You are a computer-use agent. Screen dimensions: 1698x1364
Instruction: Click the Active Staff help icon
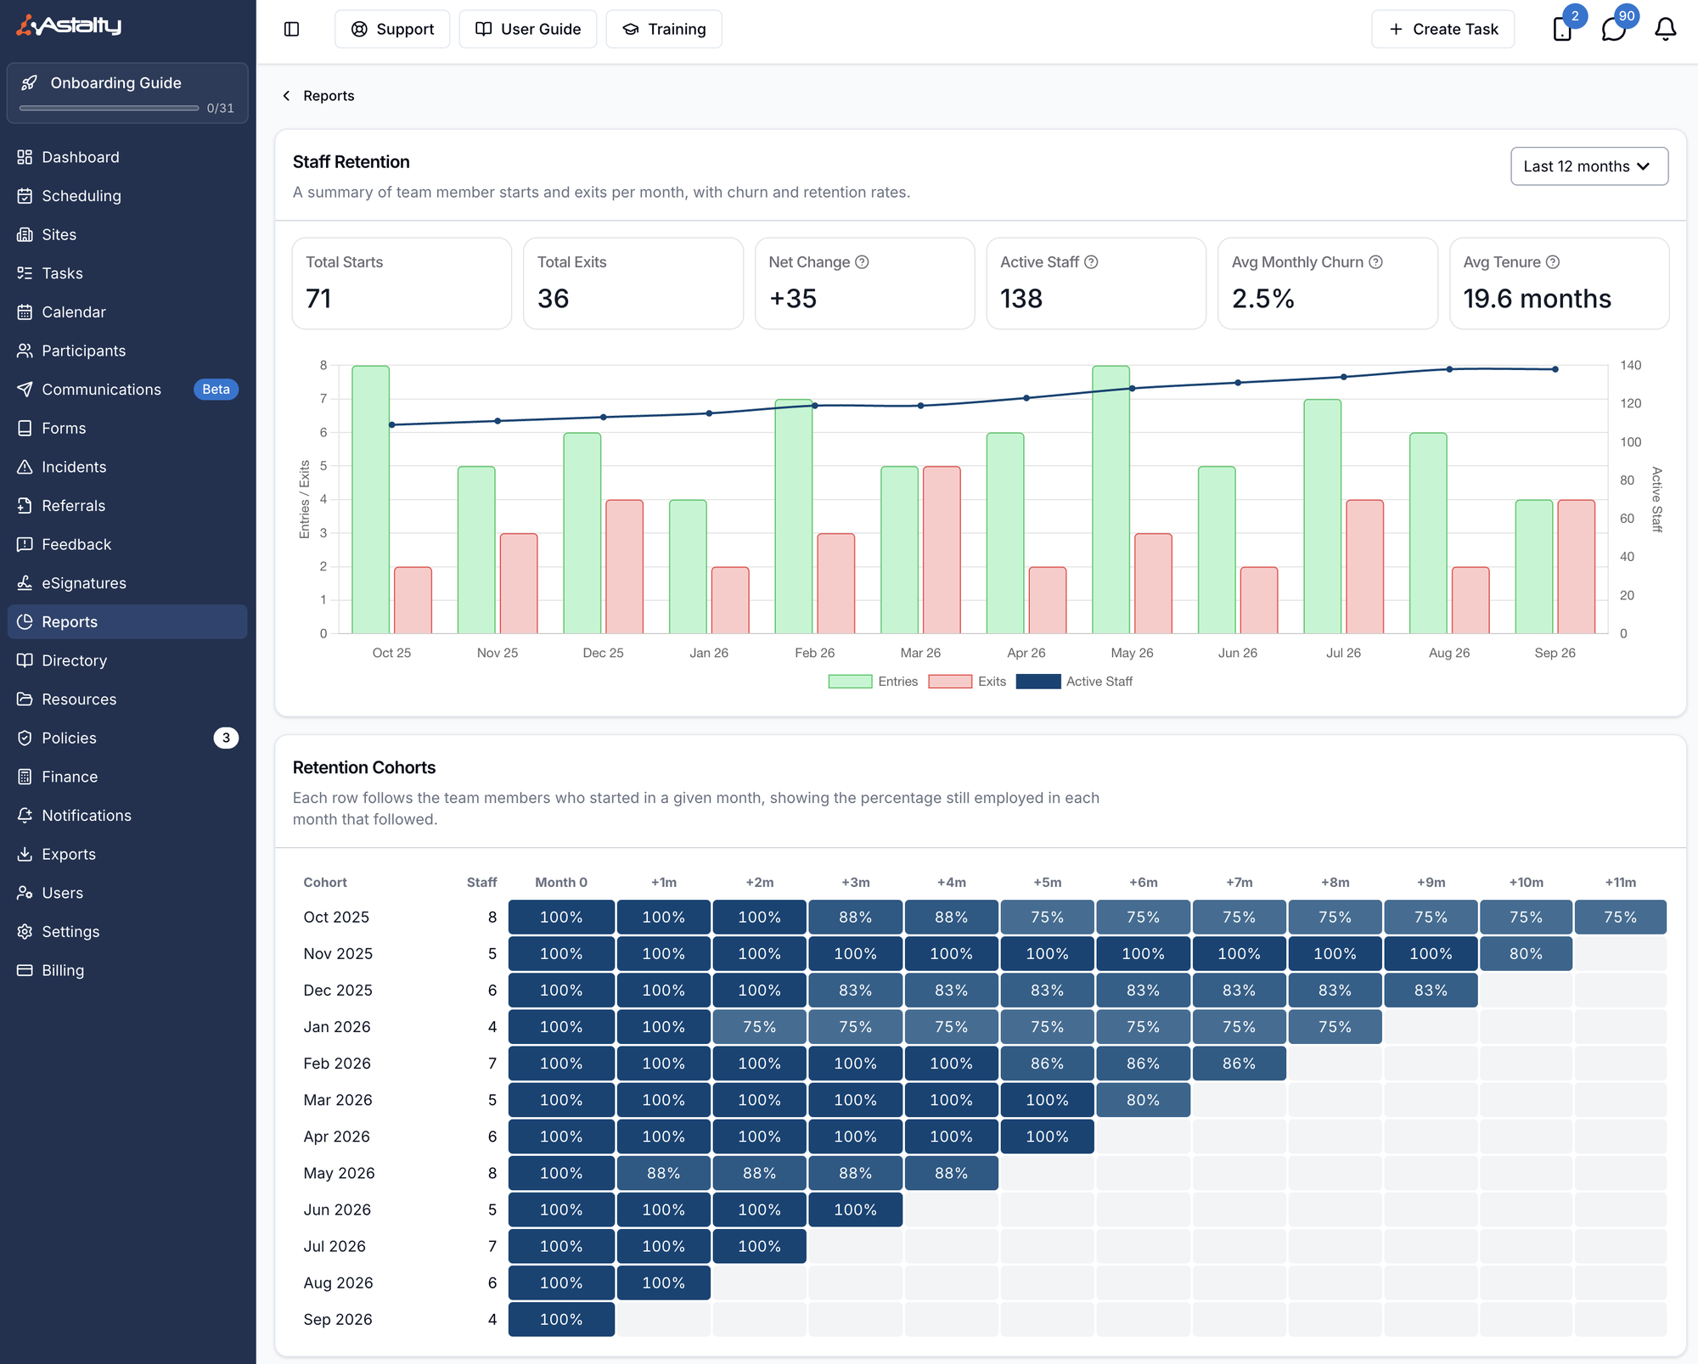1092,262
